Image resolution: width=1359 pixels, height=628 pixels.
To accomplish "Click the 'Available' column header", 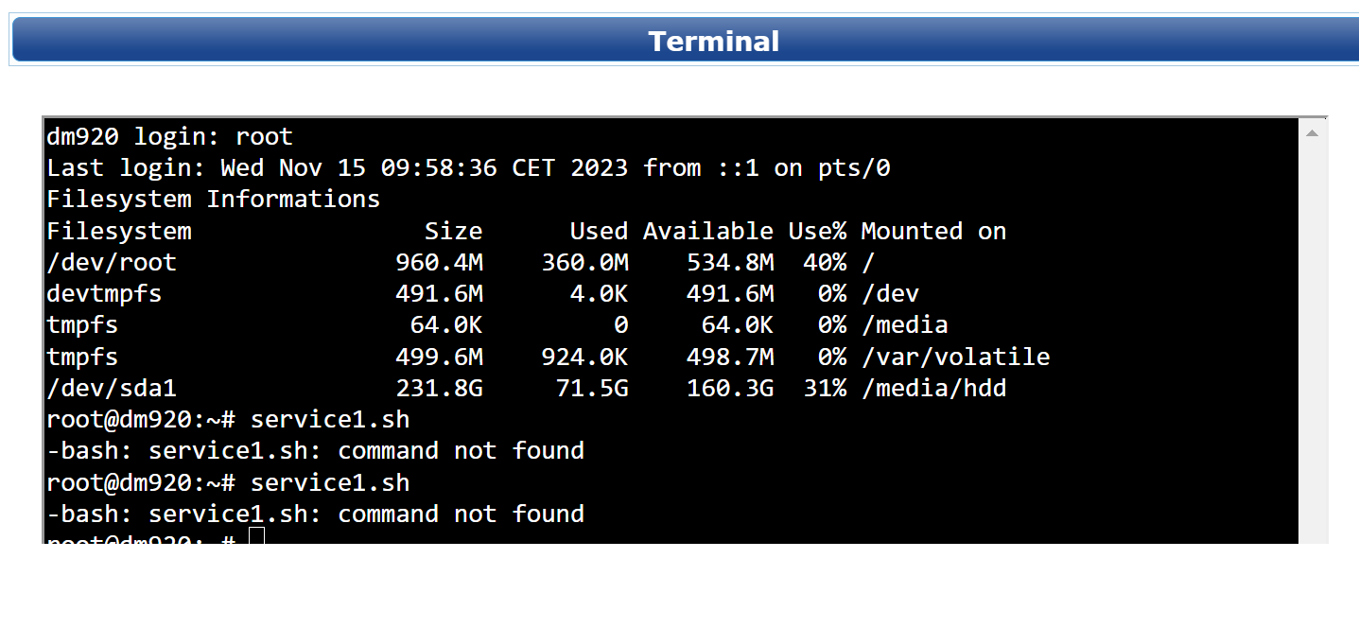I will (707, 231).
